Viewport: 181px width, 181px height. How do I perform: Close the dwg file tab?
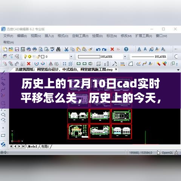pyautogui.click(x=116, y=69)
